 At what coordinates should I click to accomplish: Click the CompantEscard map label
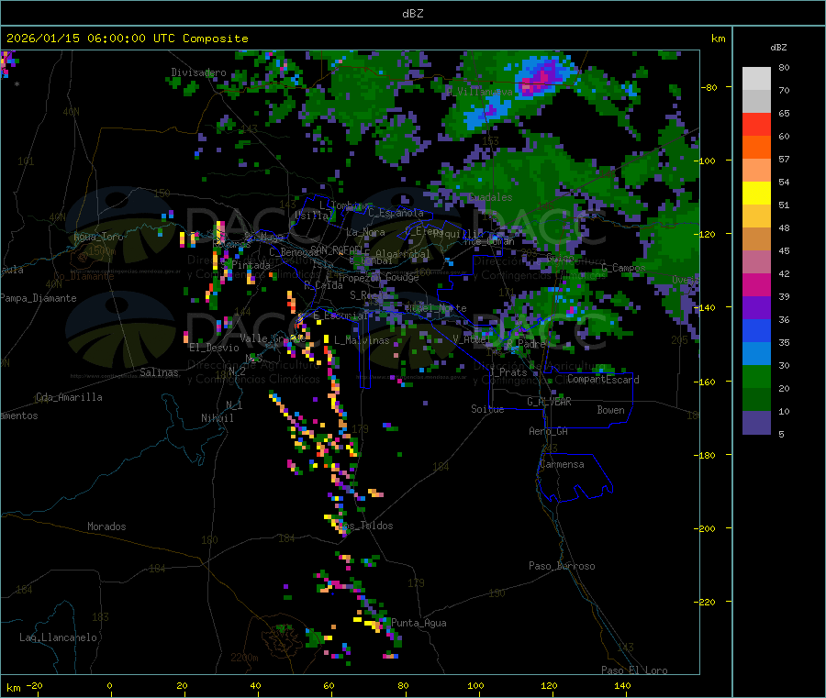[x=603, y=380]
